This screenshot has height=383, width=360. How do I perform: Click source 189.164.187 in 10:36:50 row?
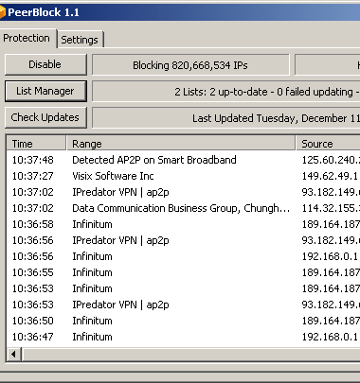coord(331,321)
